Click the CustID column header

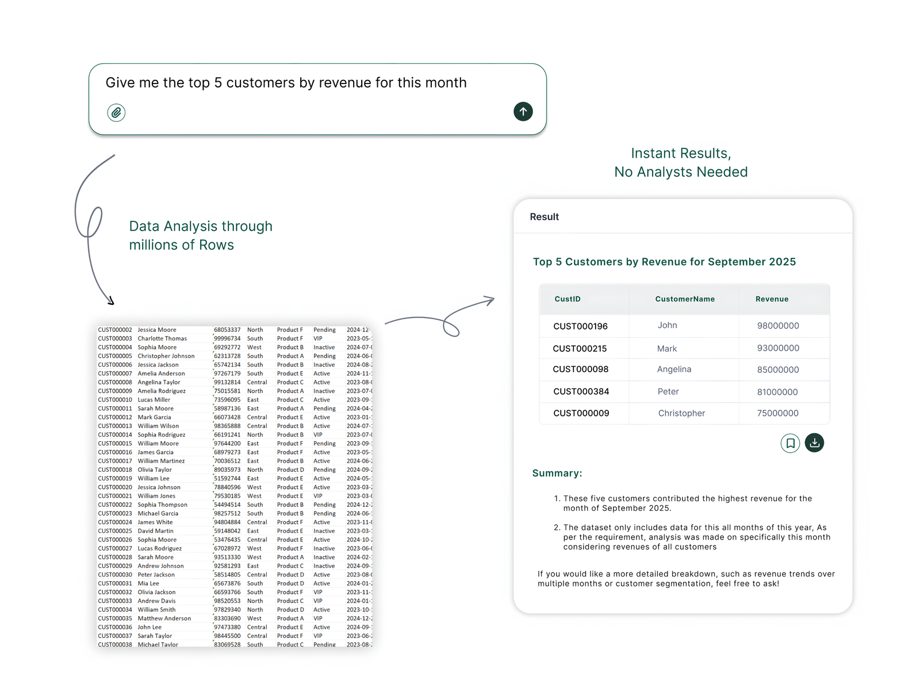tap(568, 299)
